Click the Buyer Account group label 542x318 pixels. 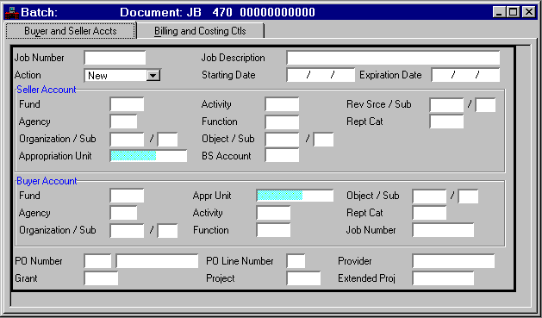(x=47, y=181)
